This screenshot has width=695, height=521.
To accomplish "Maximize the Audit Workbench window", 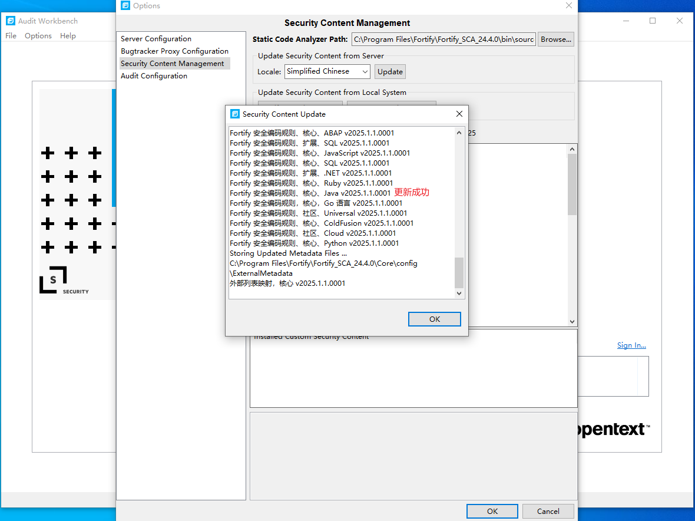I will coord(653,21).
